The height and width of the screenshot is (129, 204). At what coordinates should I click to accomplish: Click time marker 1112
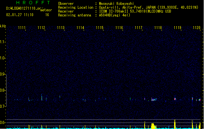point(41,28)
